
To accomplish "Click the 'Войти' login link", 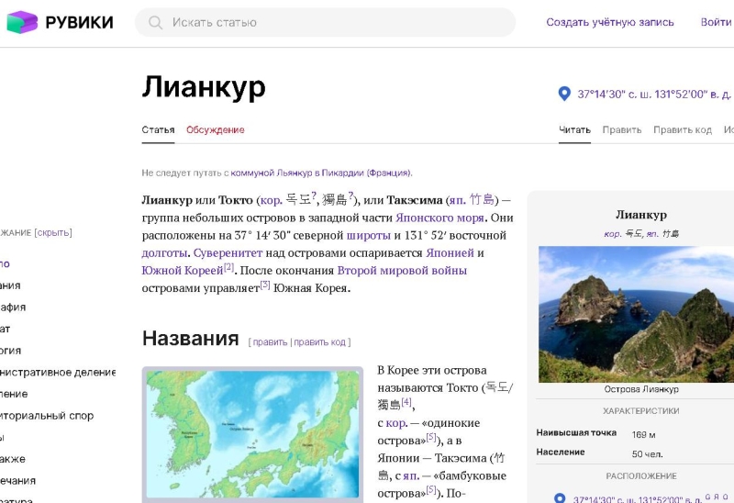I will point(716,22).
